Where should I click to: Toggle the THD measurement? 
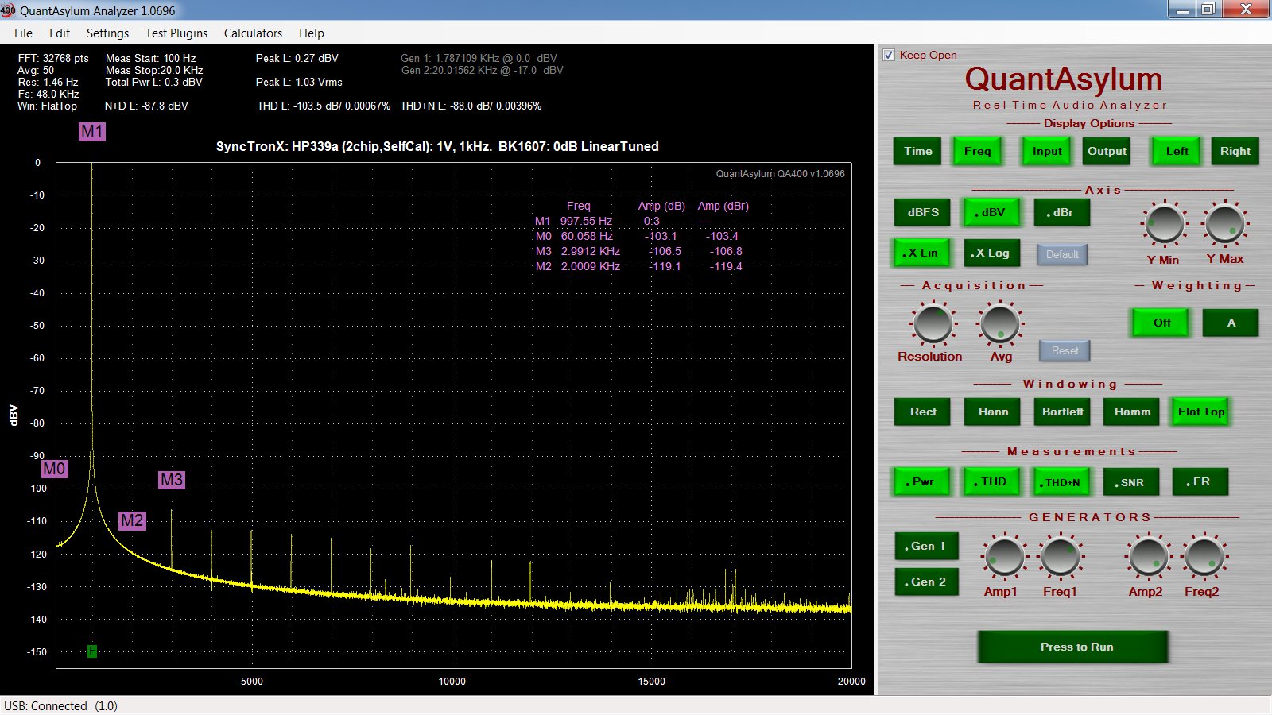coord(992,481)
